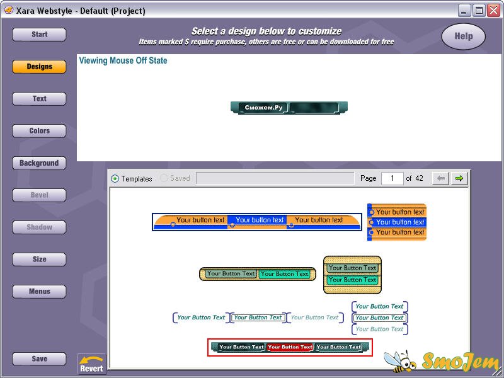This screenshot has height=378, width=504.
Task: Click the grey field beside Saved
Action: [x=275, y=178]
